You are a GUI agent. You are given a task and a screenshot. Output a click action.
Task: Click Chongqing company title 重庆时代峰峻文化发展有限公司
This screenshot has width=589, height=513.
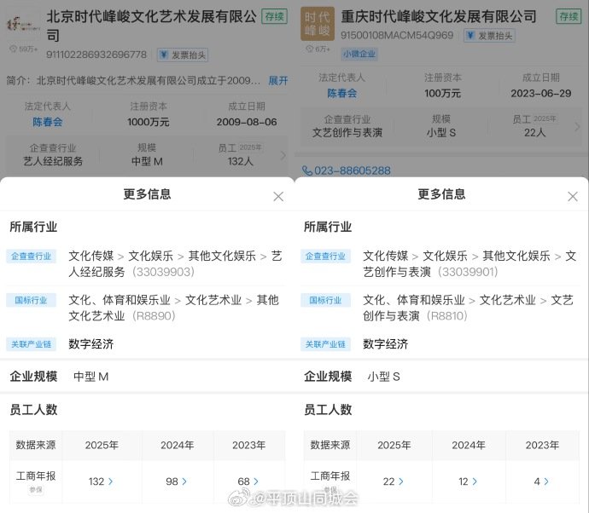[439, 16]
